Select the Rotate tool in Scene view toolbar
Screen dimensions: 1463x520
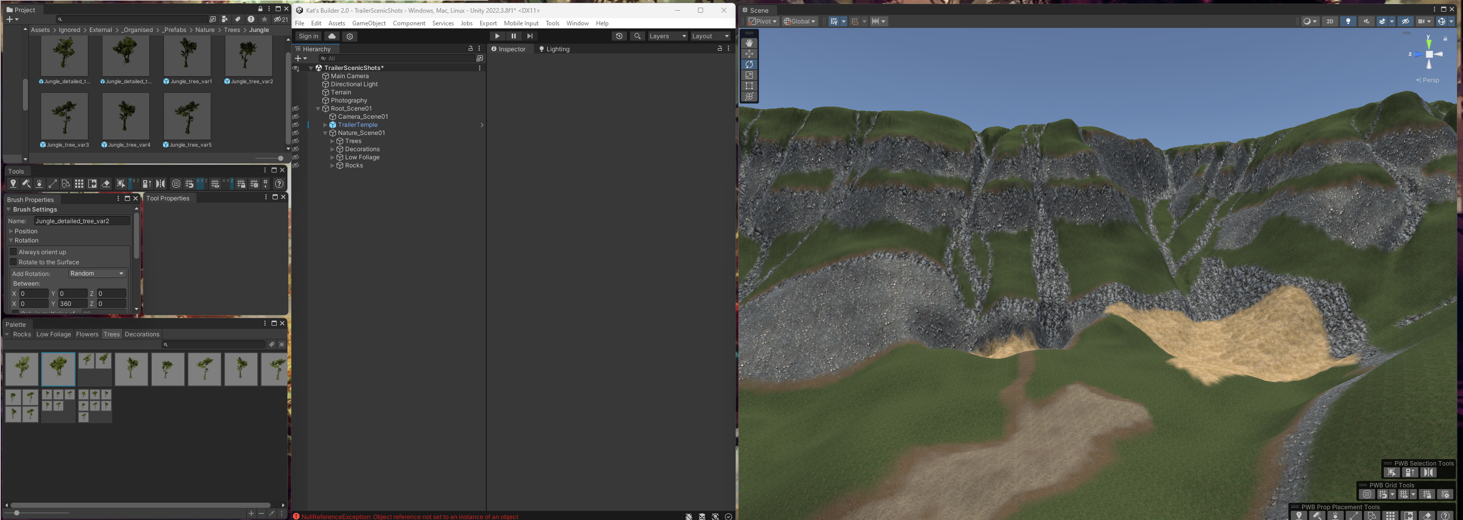pyautogui.click(x=749, y=64)
